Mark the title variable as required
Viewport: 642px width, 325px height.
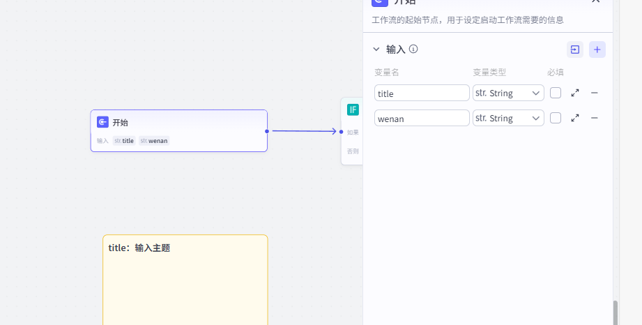pos(556,93)
